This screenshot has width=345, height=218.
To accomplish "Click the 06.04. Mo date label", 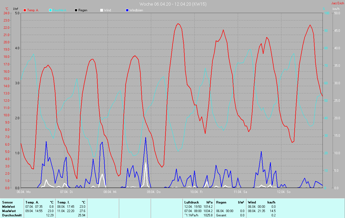I will 24,192.
